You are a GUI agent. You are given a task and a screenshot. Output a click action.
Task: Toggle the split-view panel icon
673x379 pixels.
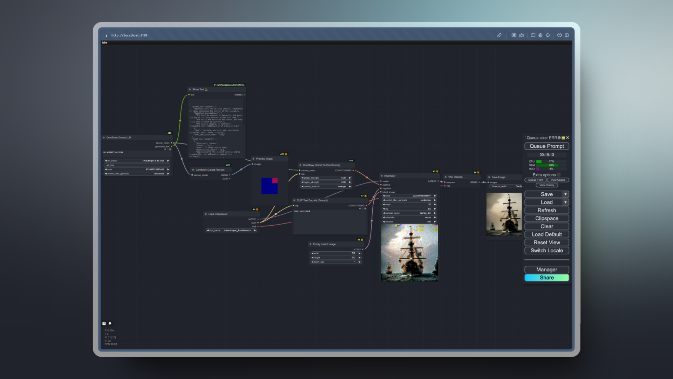[x=567, y=35]
